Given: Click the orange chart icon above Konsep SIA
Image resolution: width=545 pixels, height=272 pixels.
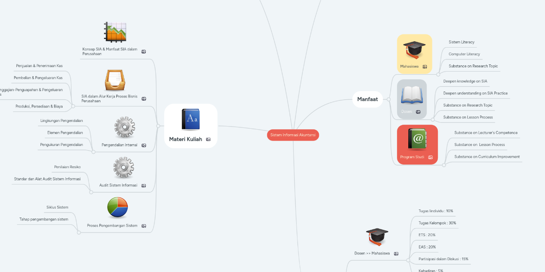Looking at the screenshot, I should [x=115, y=32].
